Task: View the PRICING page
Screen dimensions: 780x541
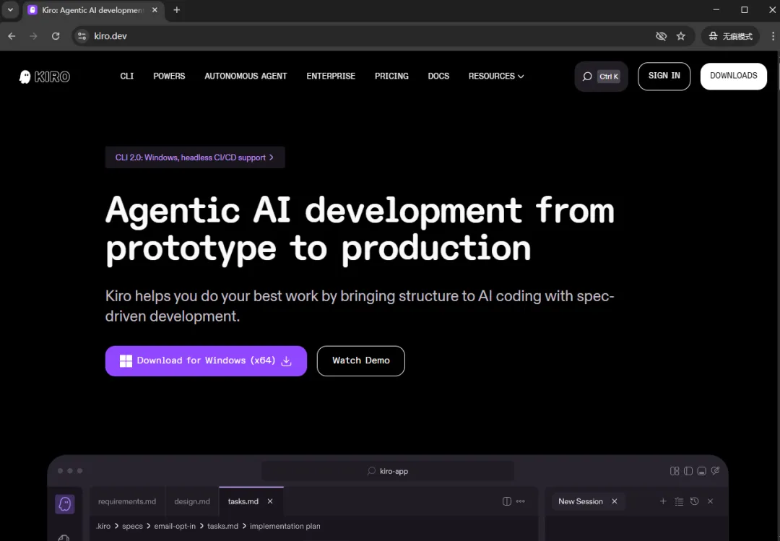Action: pyautogui.click(x=391, y=76)
